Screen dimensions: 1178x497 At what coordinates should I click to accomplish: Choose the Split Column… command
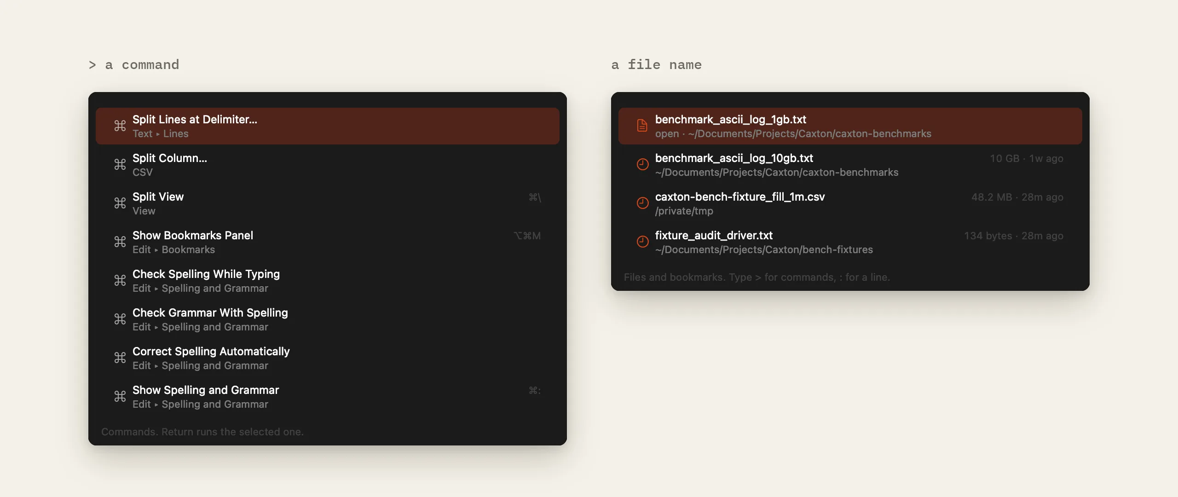(328, 165)
